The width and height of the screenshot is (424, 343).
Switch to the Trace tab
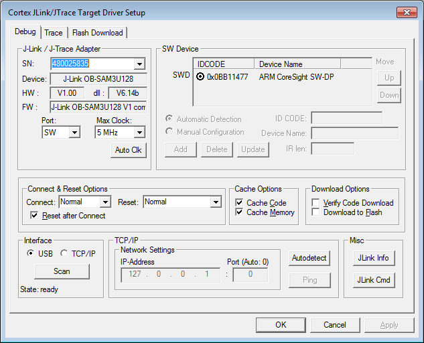54,33
